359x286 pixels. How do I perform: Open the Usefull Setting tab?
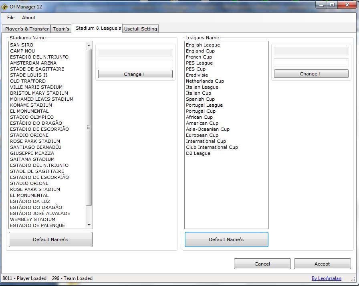141,29
